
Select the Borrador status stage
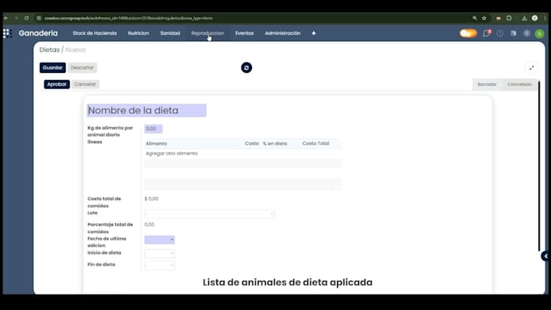[x=487, y=84]
